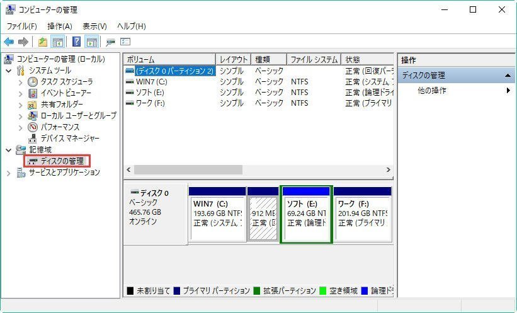Image resolution: width=517 pixels, height=313 pixels.
Task: Expand the イベント ビューアー node
Action: tap(20, 94)
